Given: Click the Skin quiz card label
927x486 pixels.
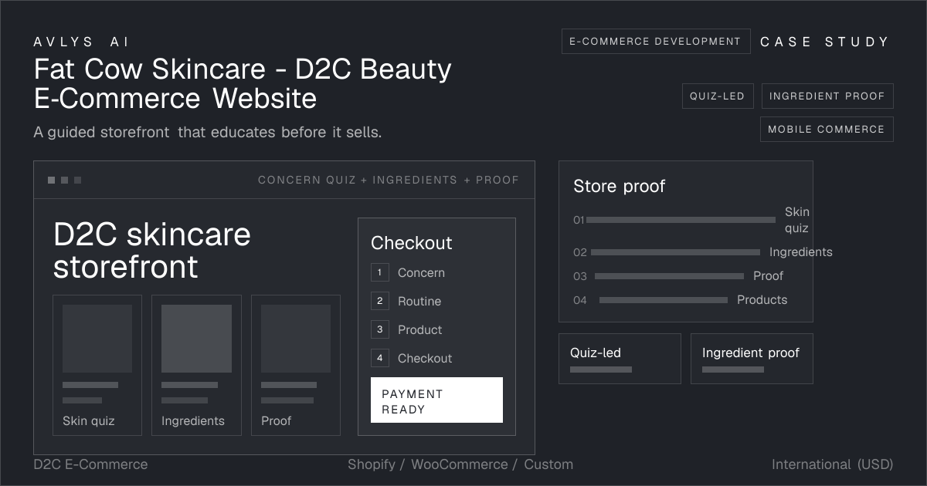Looking at the screenshot, I should (89, 421).
